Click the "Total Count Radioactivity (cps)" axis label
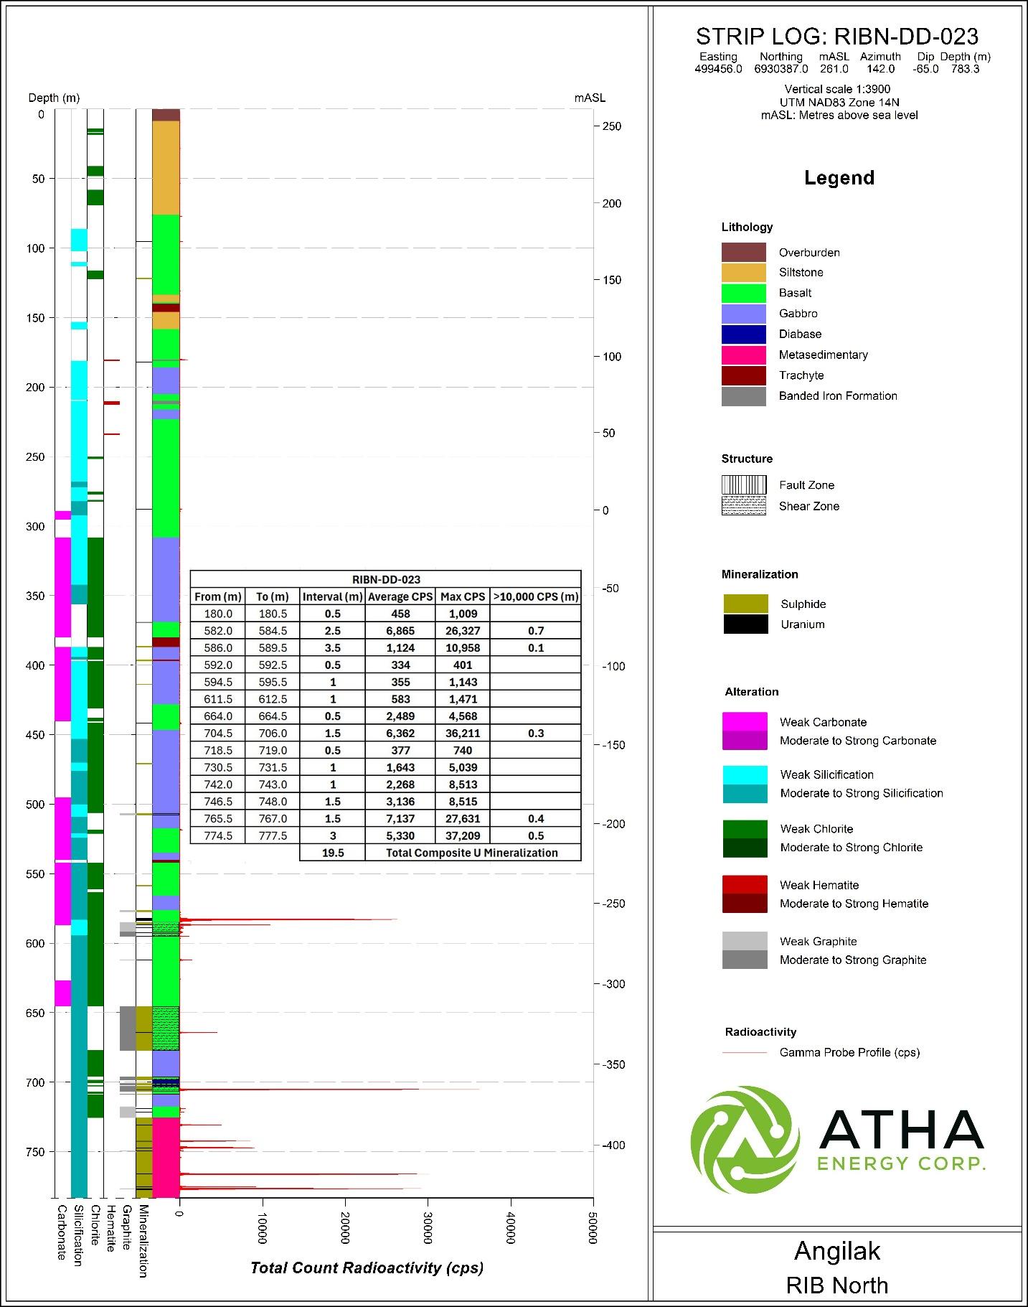Image resolution: width=1028 pixels, height=1307 pixels. [367, 1268]
